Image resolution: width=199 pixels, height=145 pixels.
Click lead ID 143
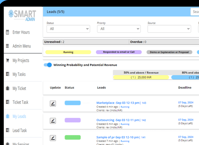pos(144,103)
